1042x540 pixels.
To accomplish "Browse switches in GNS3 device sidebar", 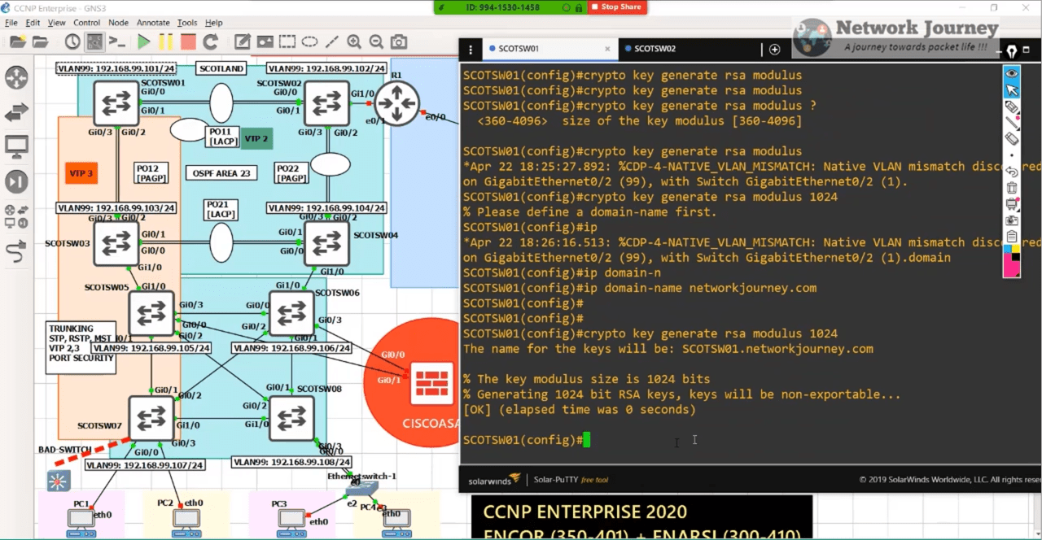I will pos(16,113).
